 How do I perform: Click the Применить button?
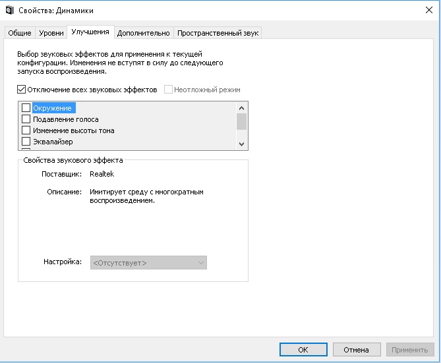pyautogui.click(x=410, y=350)
